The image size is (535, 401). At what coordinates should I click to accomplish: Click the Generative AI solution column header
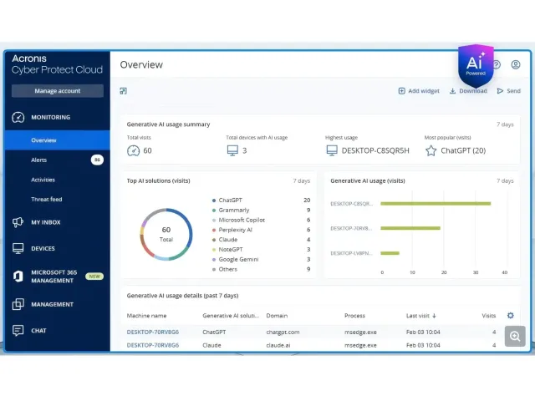coord(231,316)
